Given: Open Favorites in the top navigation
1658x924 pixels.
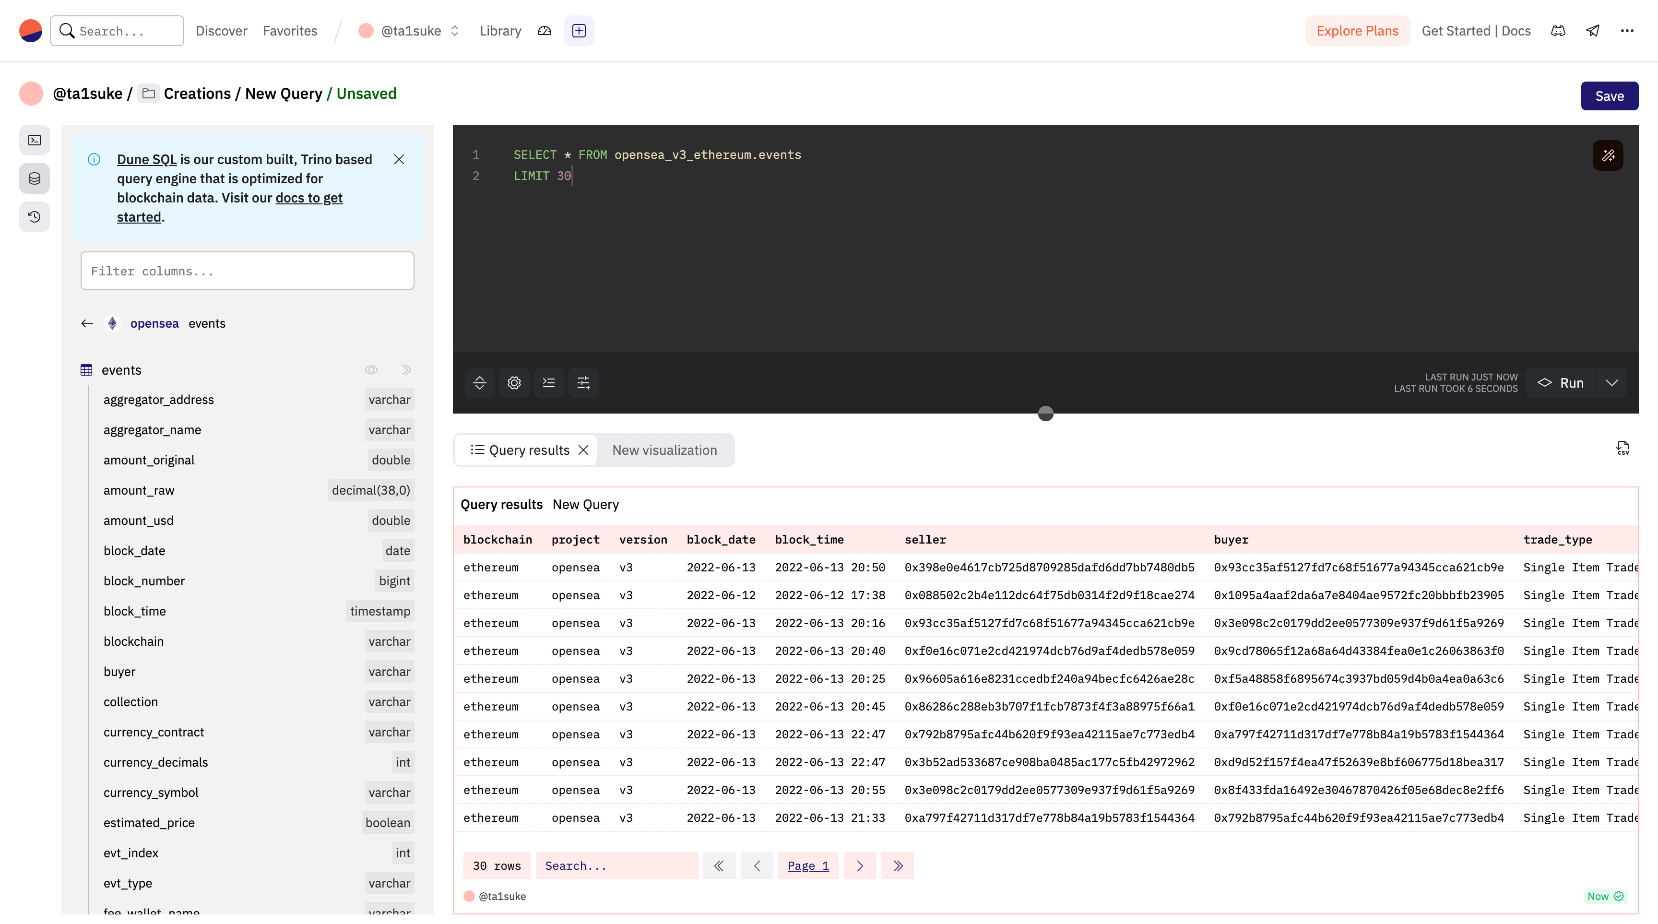Looking at the screenshot, I should point(290,30).
